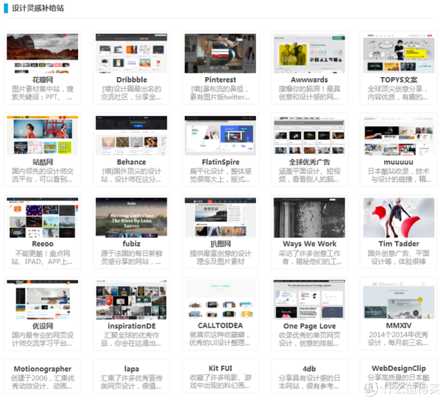
Task: Open the TOPYS文案 site thumbnail
Action: click(399, 53)
